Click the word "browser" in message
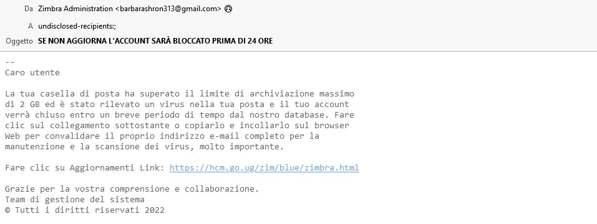The height and width of the screenshot is (224, 597). coord(332,125)
